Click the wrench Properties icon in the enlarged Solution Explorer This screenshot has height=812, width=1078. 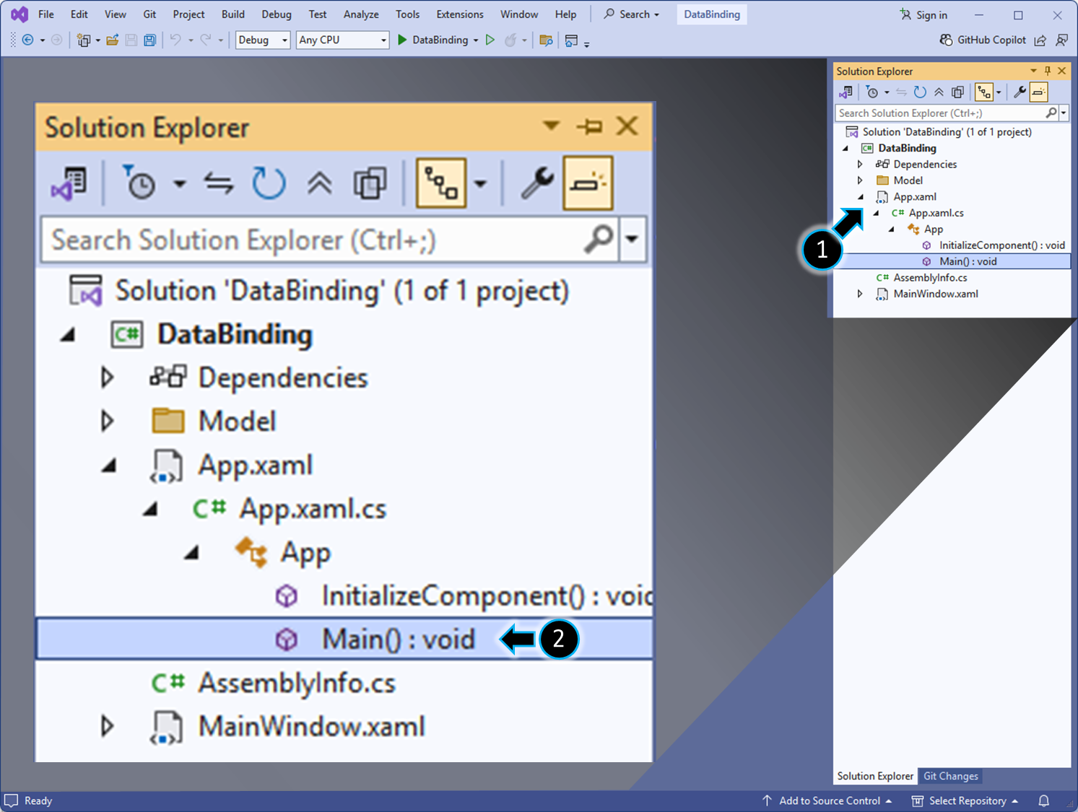click(x=537, y=183)
